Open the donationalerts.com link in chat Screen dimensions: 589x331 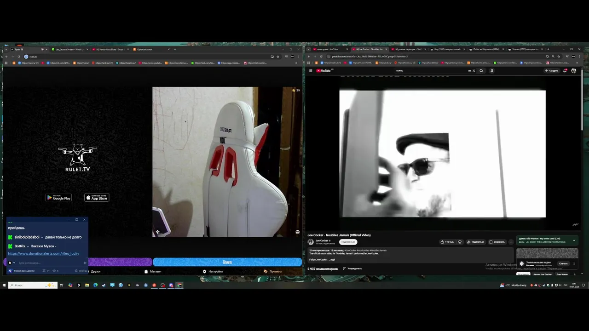[x=44, y=253]
